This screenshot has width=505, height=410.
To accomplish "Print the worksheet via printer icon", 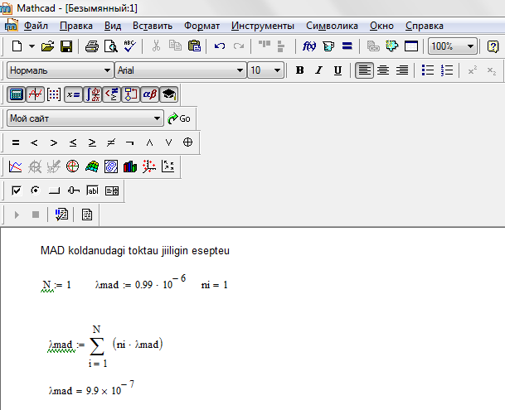I will coord(92,46).
